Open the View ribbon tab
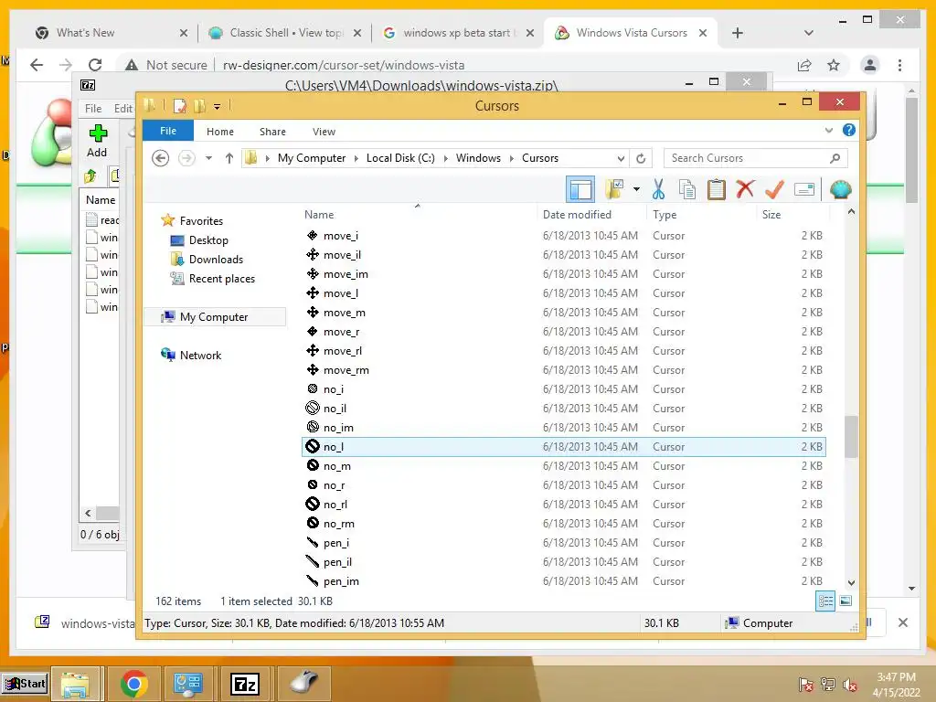Viewport: 936px width, 702px height. tap(324, 132)
